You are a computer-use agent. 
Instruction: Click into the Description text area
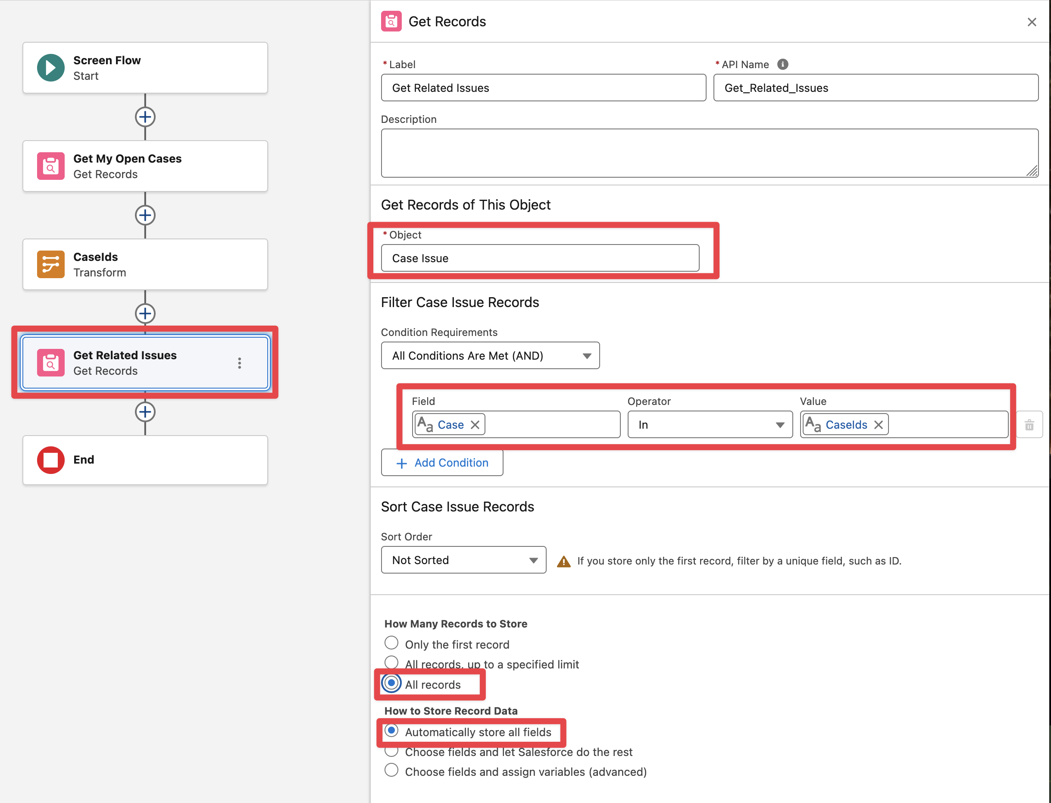(709, 153)
